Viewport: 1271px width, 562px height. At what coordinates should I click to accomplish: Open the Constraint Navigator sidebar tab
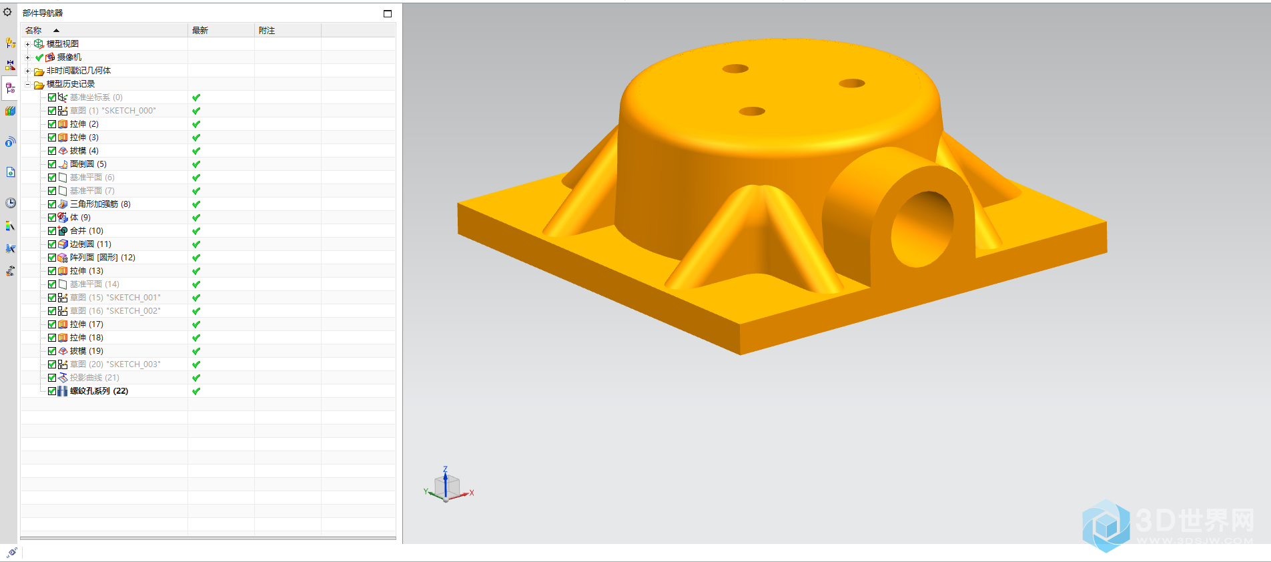[10, 65]
